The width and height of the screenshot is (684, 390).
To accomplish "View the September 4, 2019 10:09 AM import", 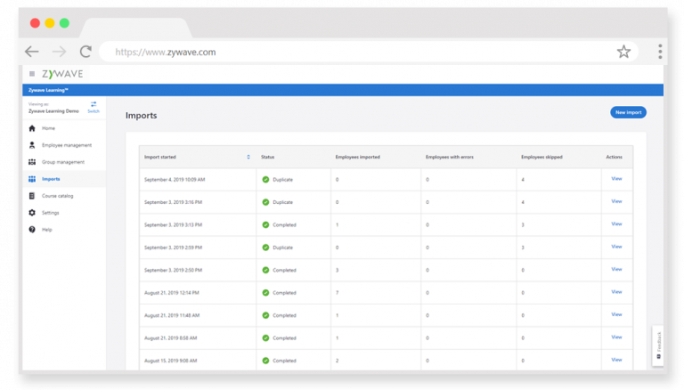I will click(616, 179).
